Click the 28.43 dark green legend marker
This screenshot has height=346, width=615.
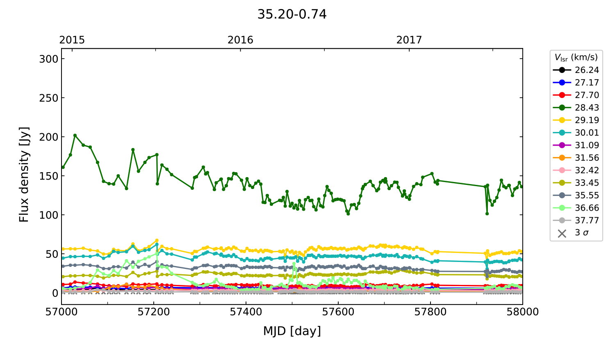point(562,108)
